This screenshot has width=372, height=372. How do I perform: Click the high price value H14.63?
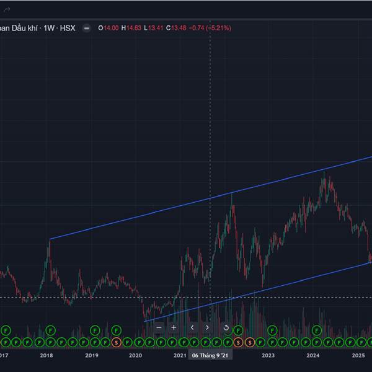click(131, 28)
